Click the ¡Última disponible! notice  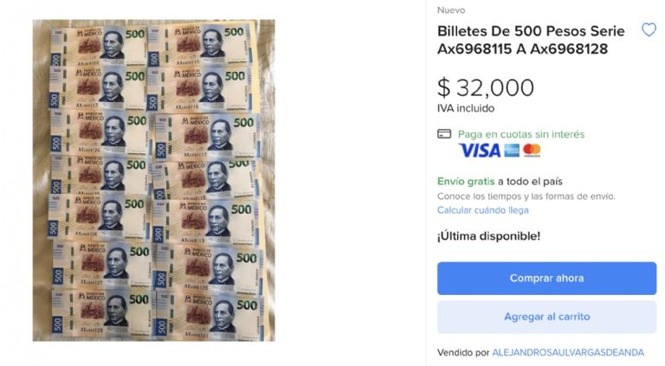click(x=488, y=236)
